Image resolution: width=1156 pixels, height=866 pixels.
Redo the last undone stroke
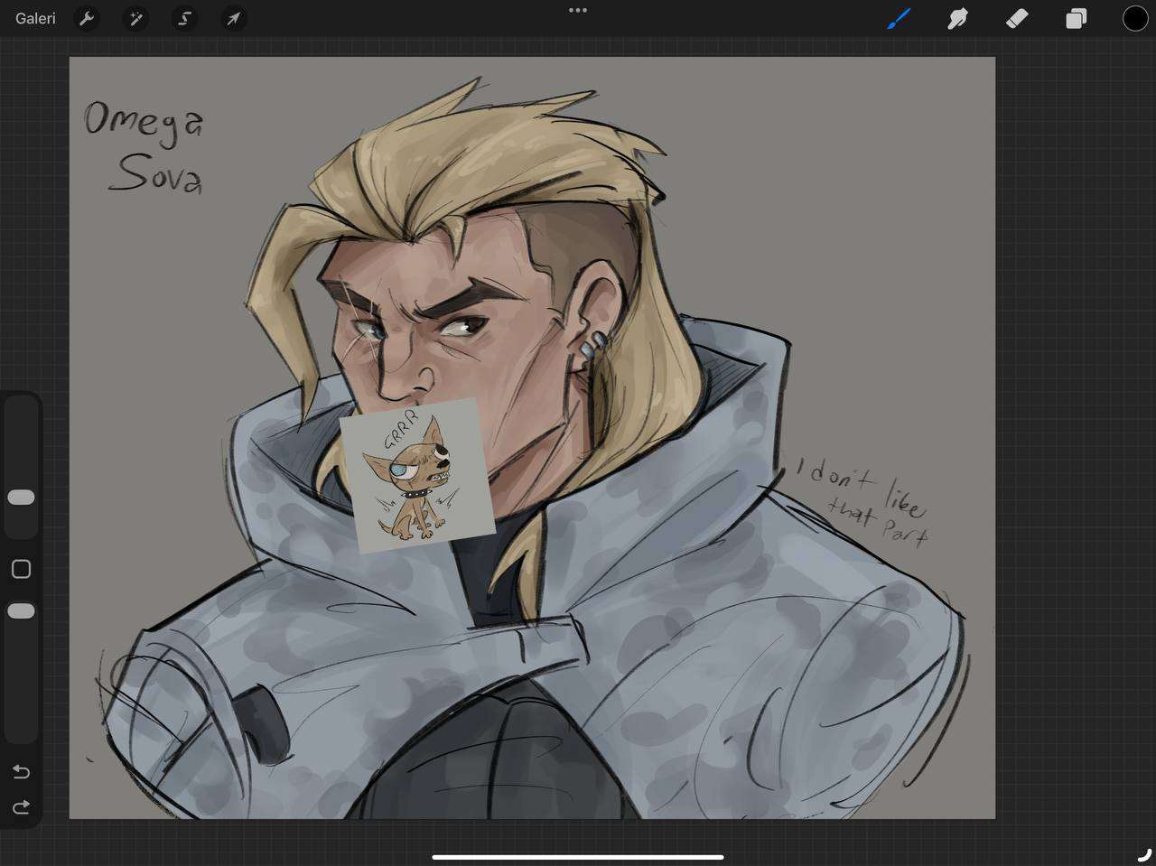pyautogui.click(x=21, y=806)
